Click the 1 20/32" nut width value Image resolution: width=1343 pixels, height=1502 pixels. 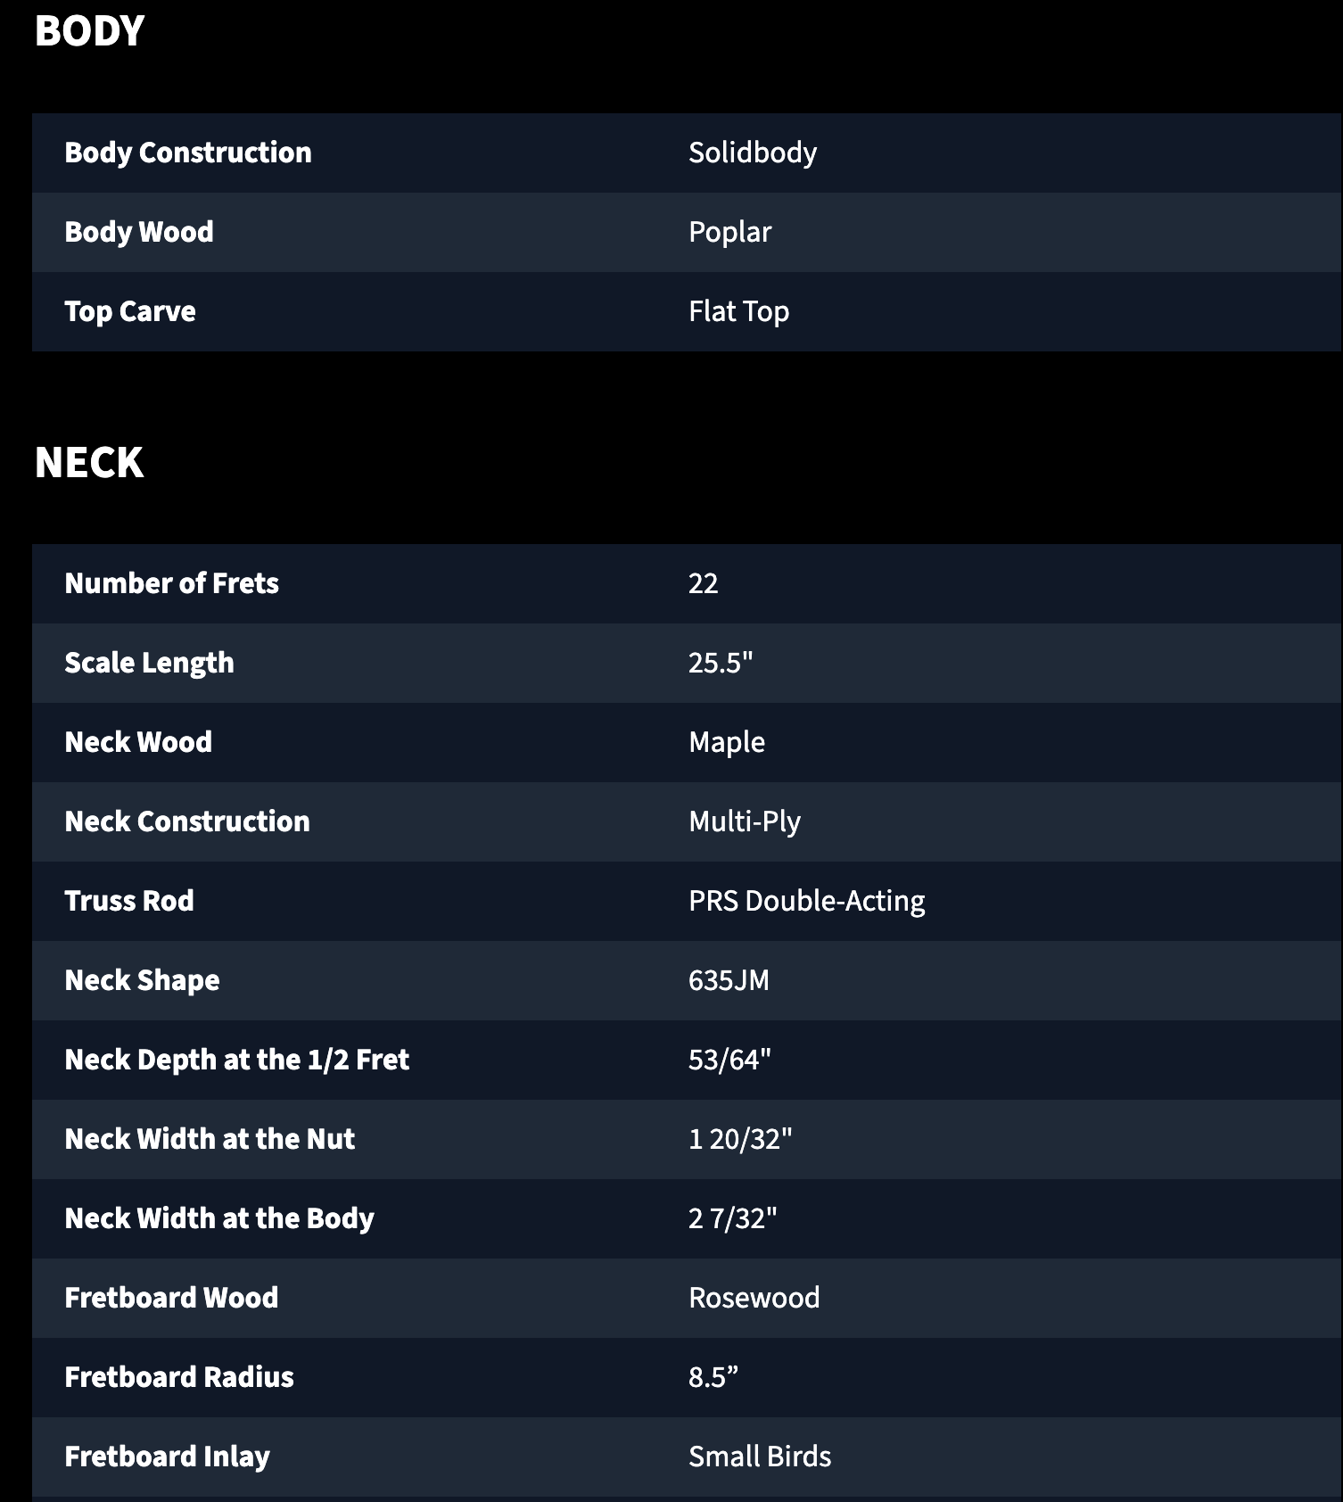740,1139
